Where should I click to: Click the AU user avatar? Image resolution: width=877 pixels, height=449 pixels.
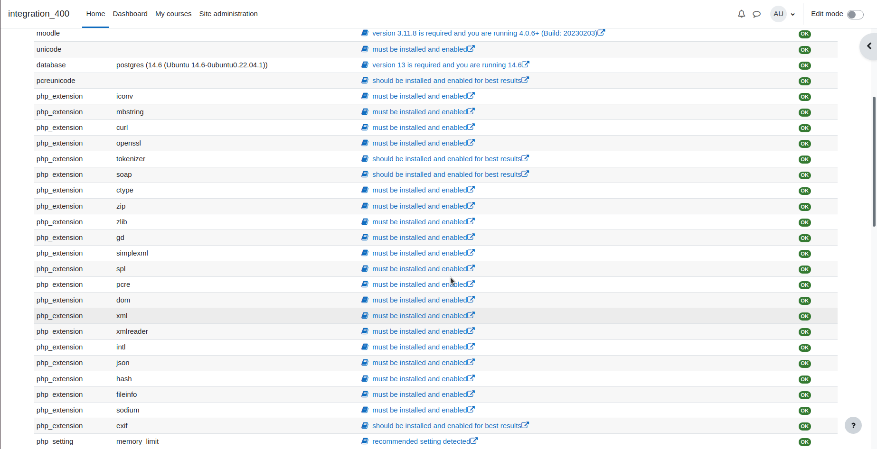coord(778,14)
